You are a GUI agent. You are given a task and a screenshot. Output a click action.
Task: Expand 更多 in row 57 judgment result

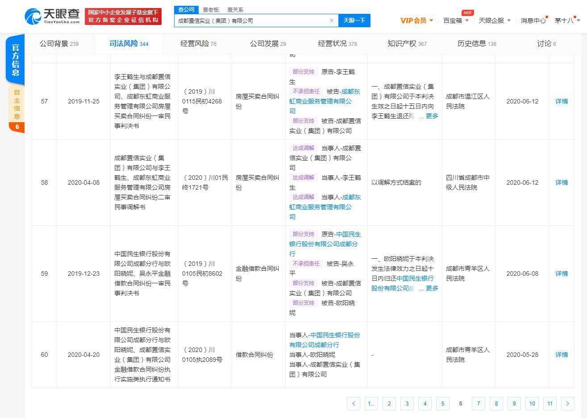point(432,116)
